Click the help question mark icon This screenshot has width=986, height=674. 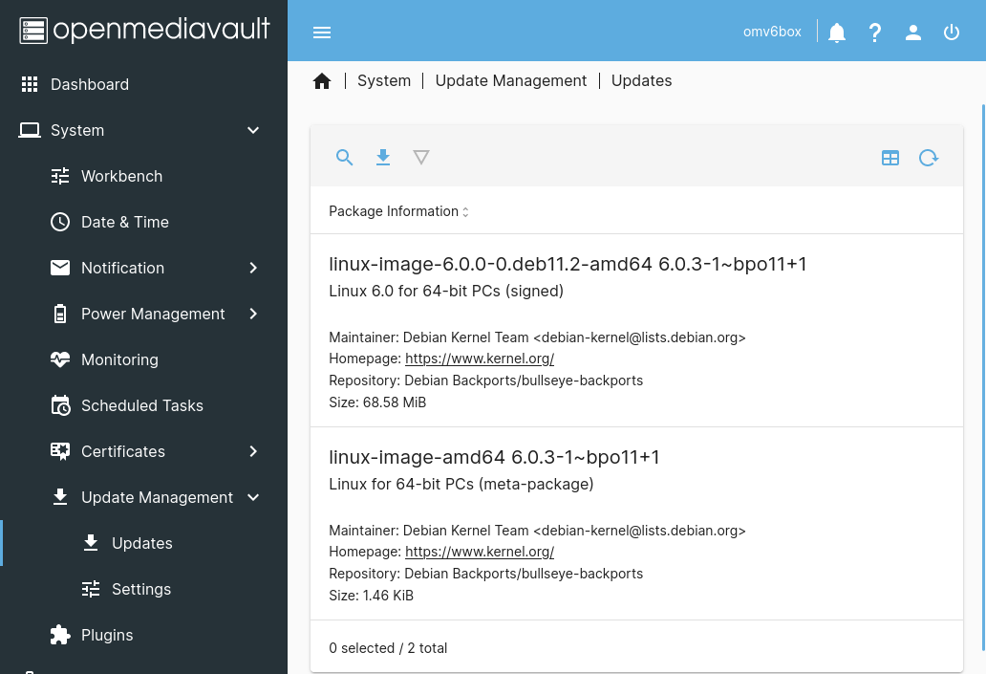pos(875,33)
